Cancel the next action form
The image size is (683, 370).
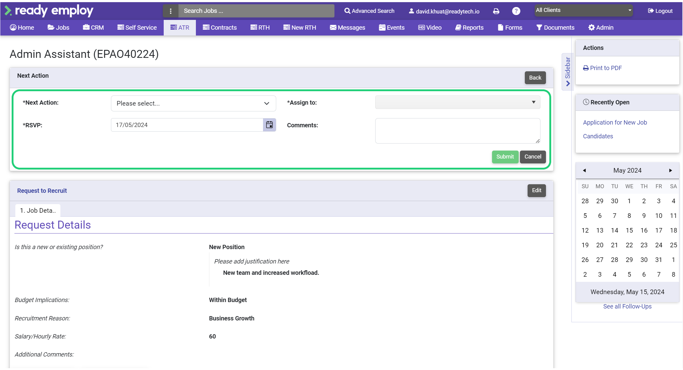[x=533, y=157]
